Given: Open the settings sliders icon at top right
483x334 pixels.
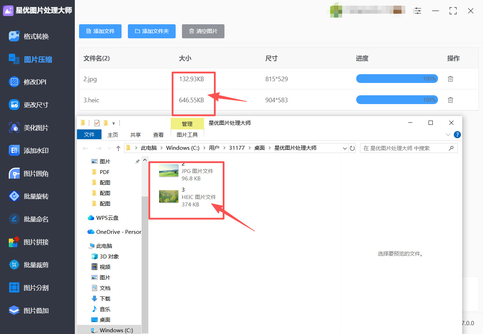Looking at the screenshot, I should (418, 11).
